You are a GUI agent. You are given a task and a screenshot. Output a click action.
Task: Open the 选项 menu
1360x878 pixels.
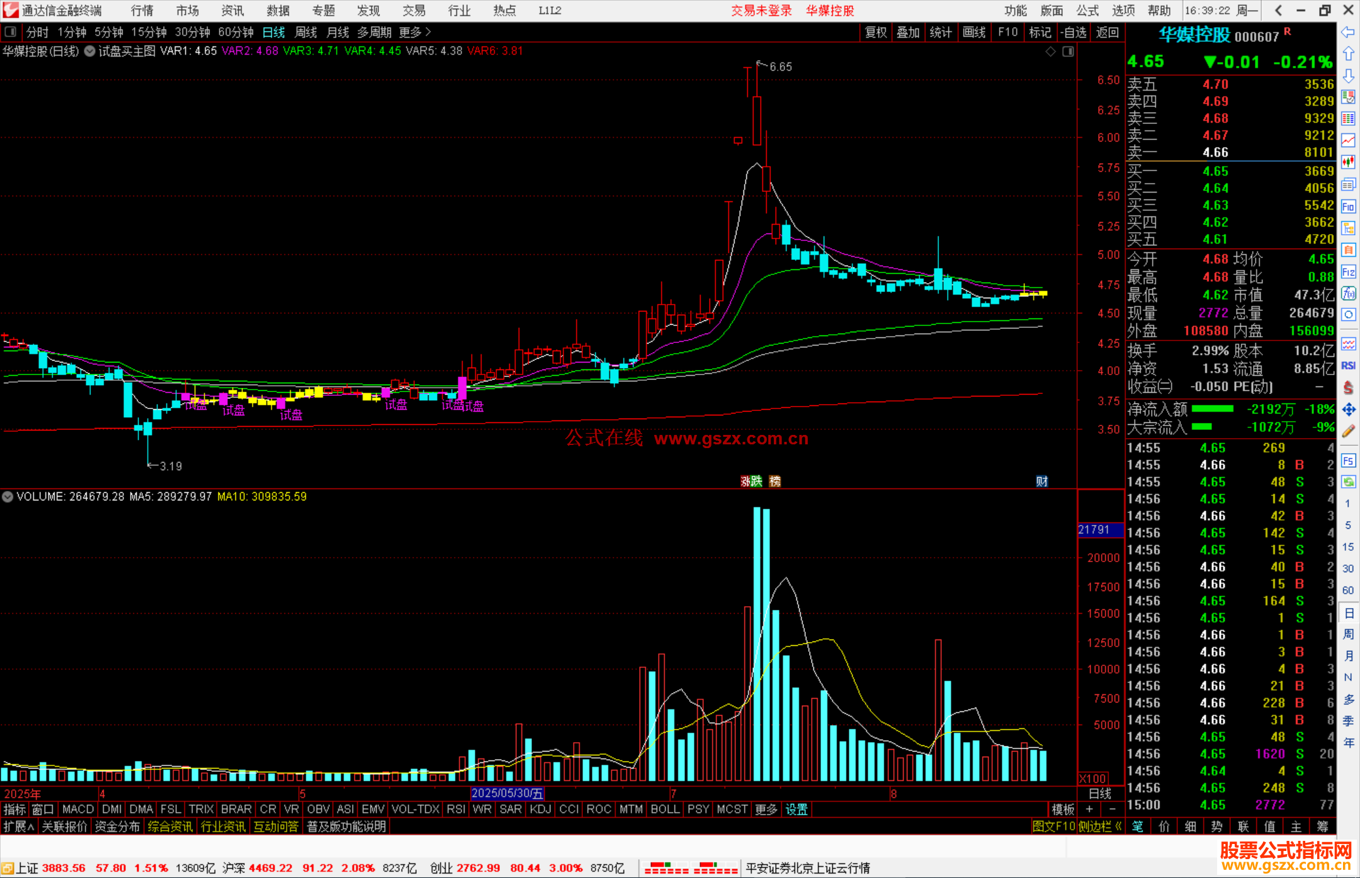(x=1123, y=11)
